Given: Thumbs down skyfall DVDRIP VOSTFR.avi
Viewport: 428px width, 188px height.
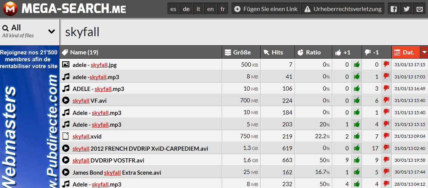Looking at the screenshot, I should [x=386, y=160].
